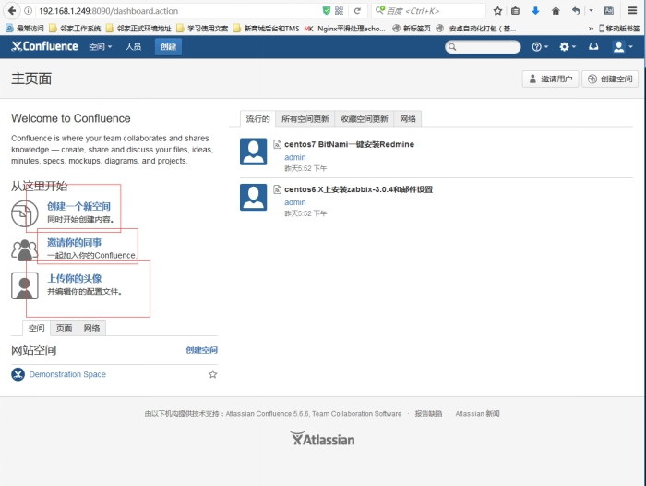This screenshot has height=486, width=646.
Task: Click the create-space circular icon
Action: coord(24,213)
